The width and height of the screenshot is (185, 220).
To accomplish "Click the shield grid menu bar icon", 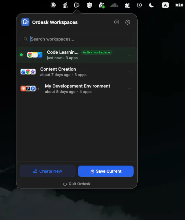I will tap(89, 5).
